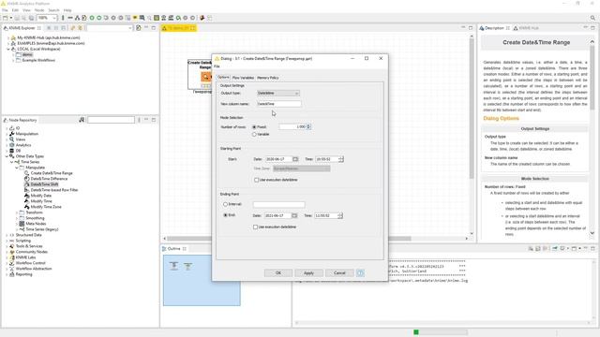Select the Modify Time Zone node in repository

point(46,207)
